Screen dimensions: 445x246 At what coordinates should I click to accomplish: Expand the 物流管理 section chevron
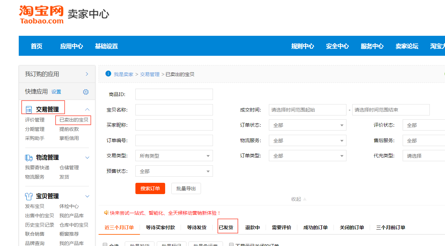[x=87, y=158]
